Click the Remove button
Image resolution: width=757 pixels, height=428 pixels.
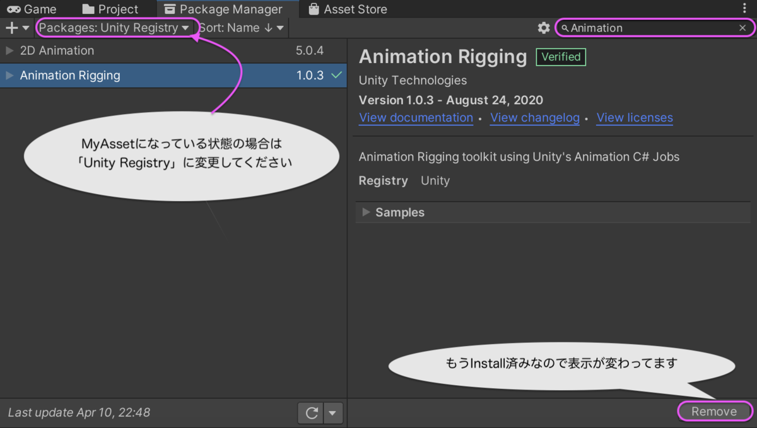pos(714,412)
